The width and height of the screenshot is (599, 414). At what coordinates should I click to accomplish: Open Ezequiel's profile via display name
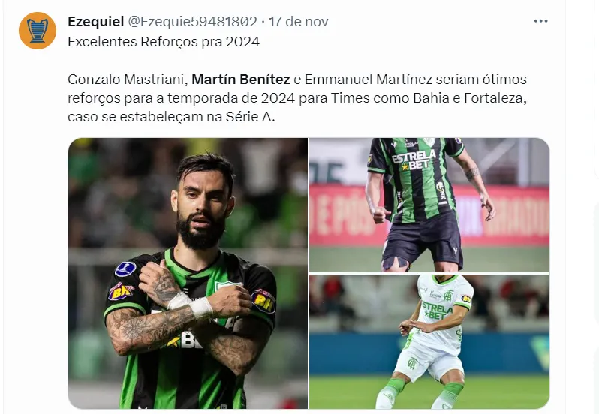tap(96, 21)
